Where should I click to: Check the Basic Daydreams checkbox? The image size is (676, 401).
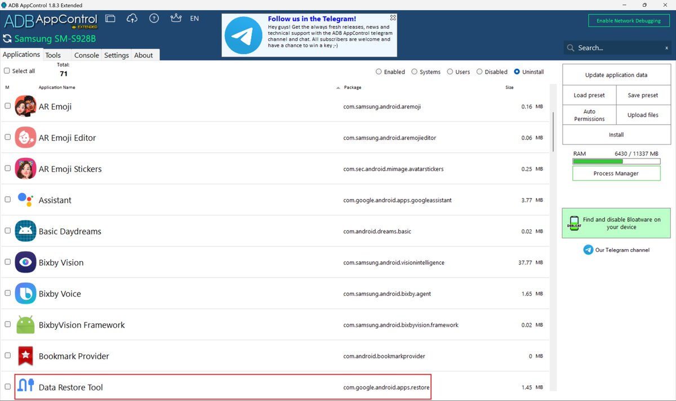coord(7,231)
